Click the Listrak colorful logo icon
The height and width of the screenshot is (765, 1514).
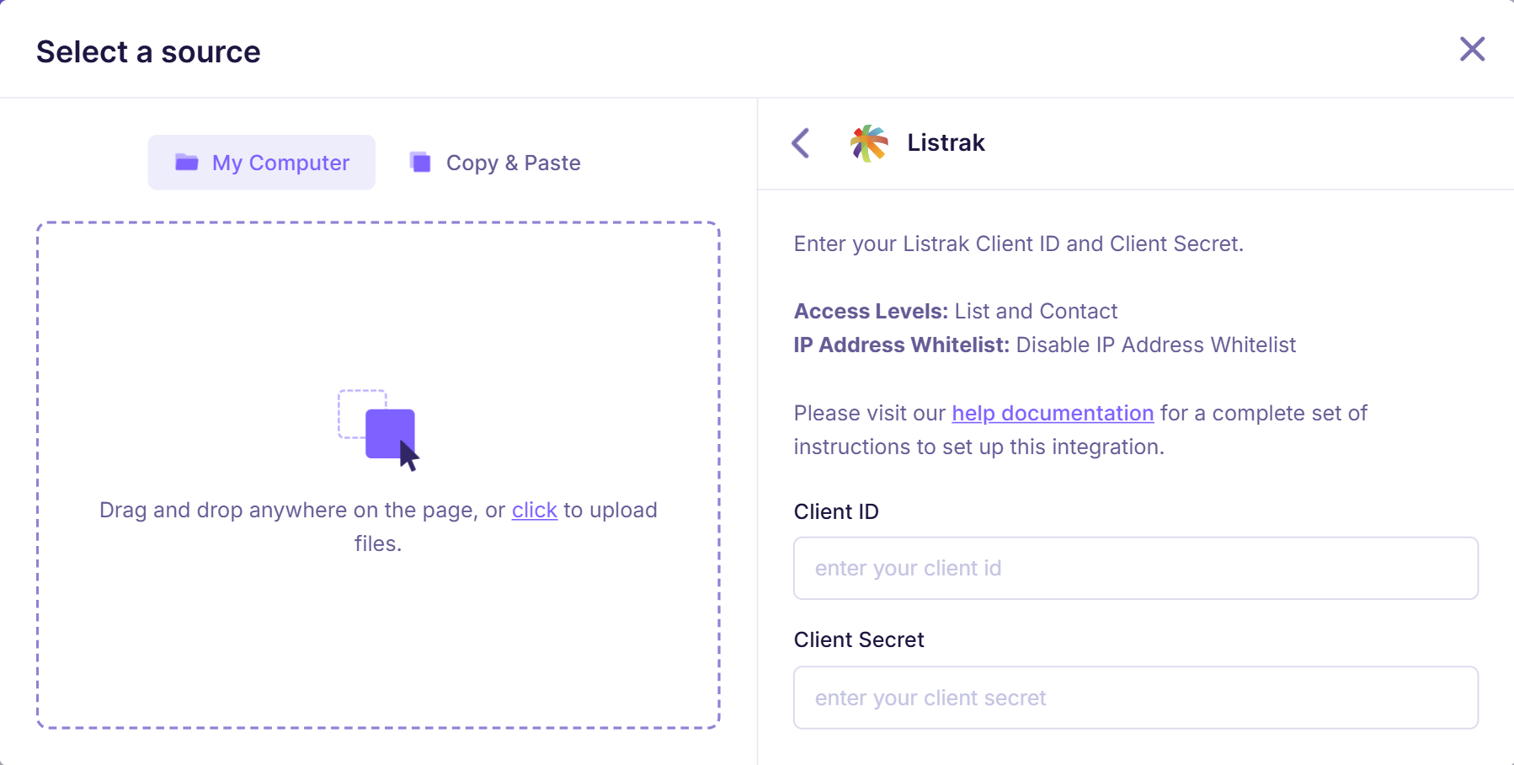point(869,143)
